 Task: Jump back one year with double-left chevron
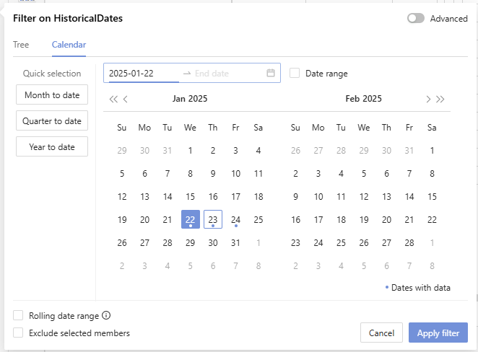tap(113, 100)
